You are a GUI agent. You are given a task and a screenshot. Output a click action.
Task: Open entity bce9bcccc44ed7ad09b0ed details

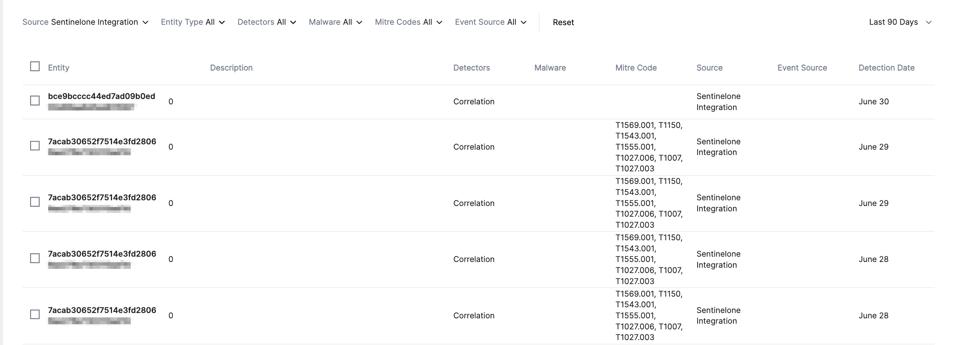(x=101, y=96)
